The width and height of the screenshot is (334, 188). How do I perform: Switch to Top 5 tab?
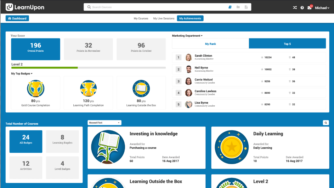tap(287, 44)
